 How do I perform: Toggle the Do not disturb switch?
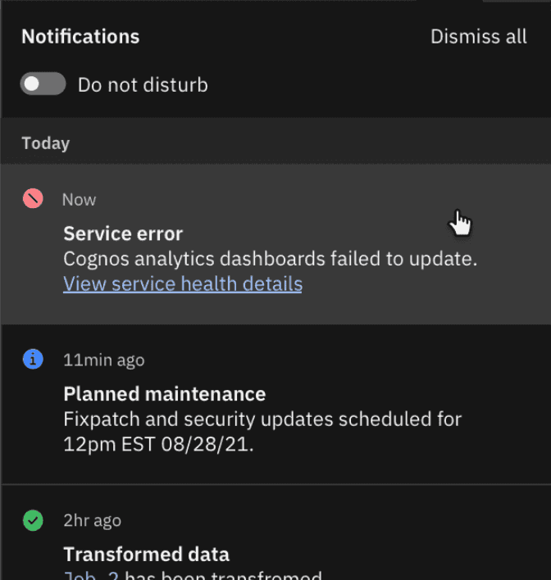tap(43, 84)
